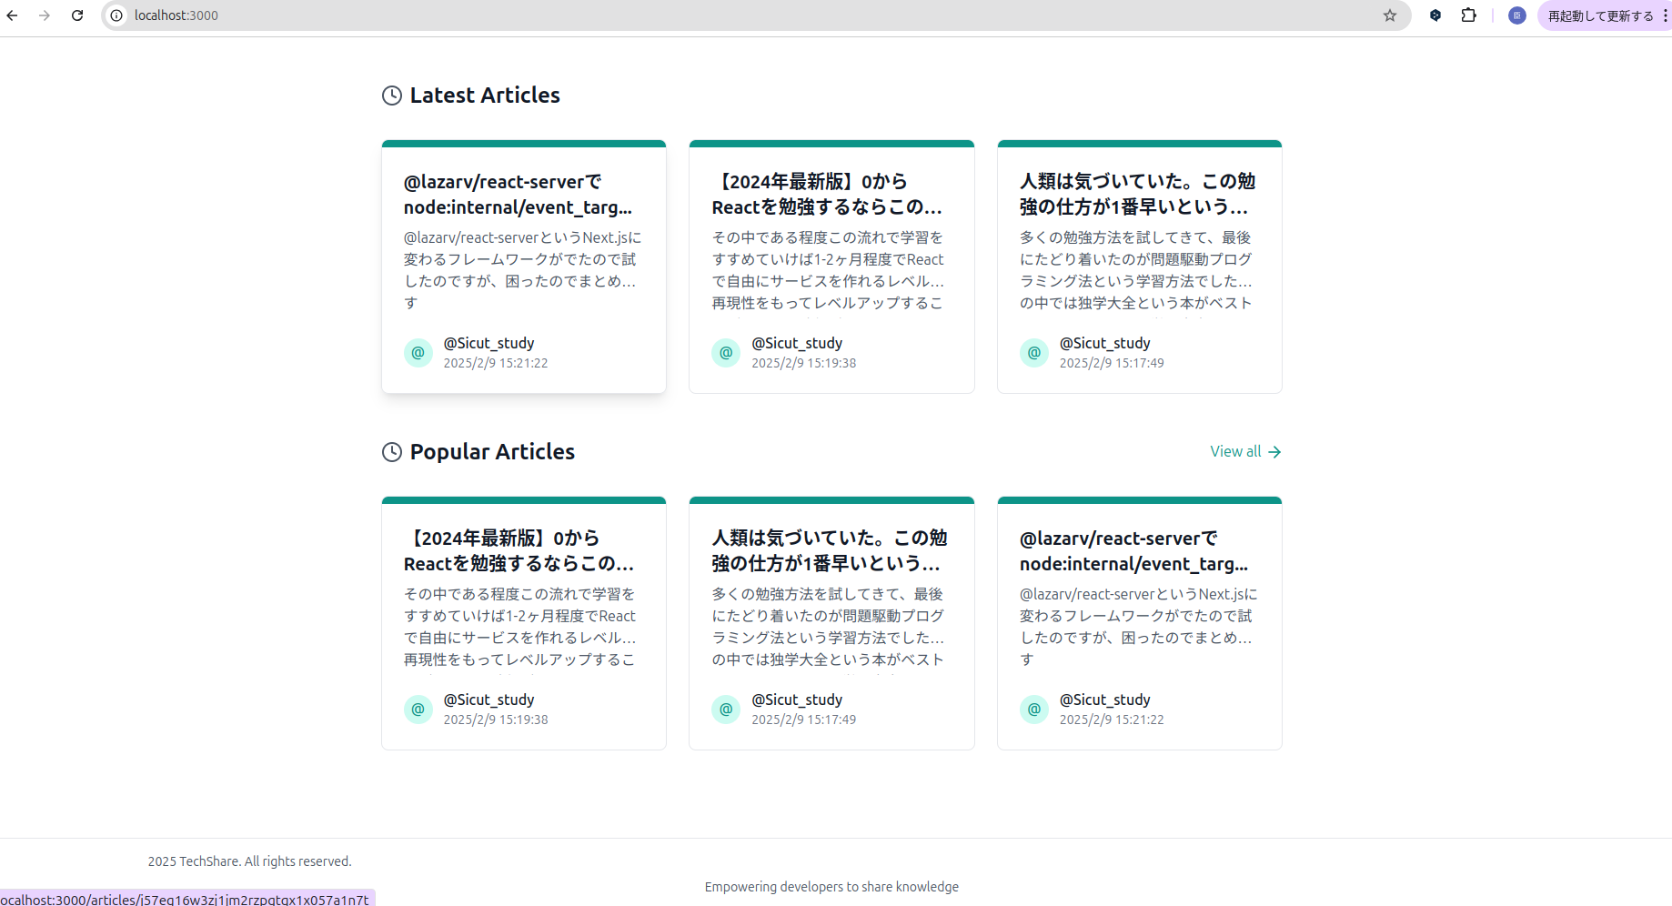This screenshot has width=1672, height=906.
Task: Click the @ avatar on Latest @lazarv/react-server card
Action: tap(418, 353)
